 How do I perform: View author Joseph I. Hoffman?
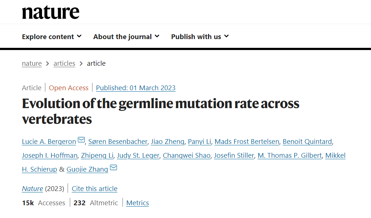(x=50, y=155)
